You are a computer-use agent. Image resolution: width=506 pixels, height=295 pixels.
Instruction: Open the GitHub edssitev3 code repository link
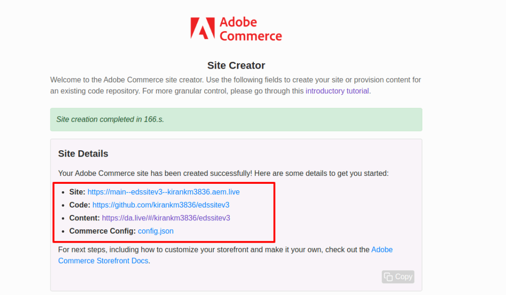[x=161, y=205]
